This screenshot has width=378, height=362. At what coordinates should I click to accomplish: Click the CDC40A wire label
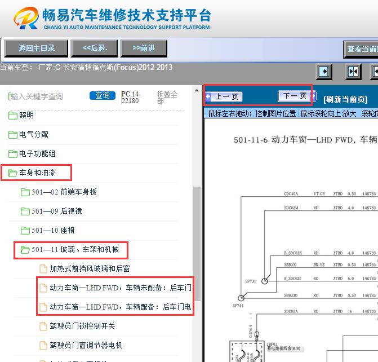click(291, 194)
